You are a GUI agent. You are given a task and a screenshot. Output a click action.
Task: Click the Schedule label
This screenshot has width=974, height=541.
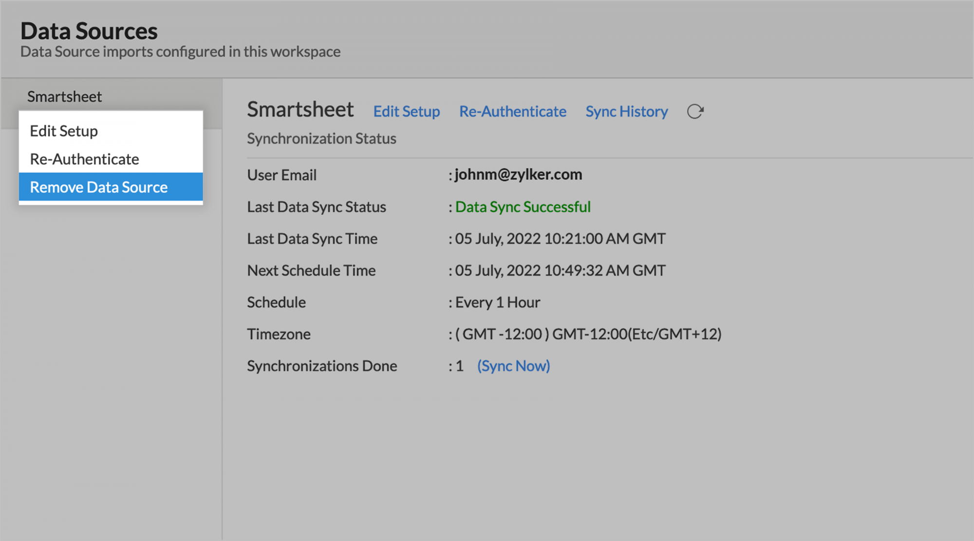tap(276, 302)
